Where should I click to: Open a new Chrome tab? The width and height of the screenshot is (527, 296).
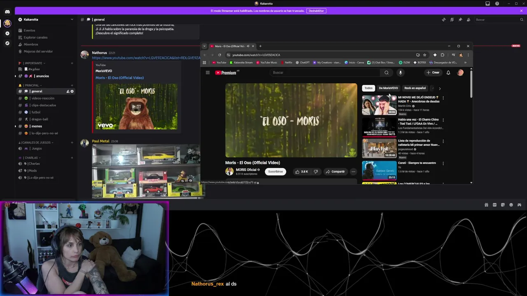[260, 46]
